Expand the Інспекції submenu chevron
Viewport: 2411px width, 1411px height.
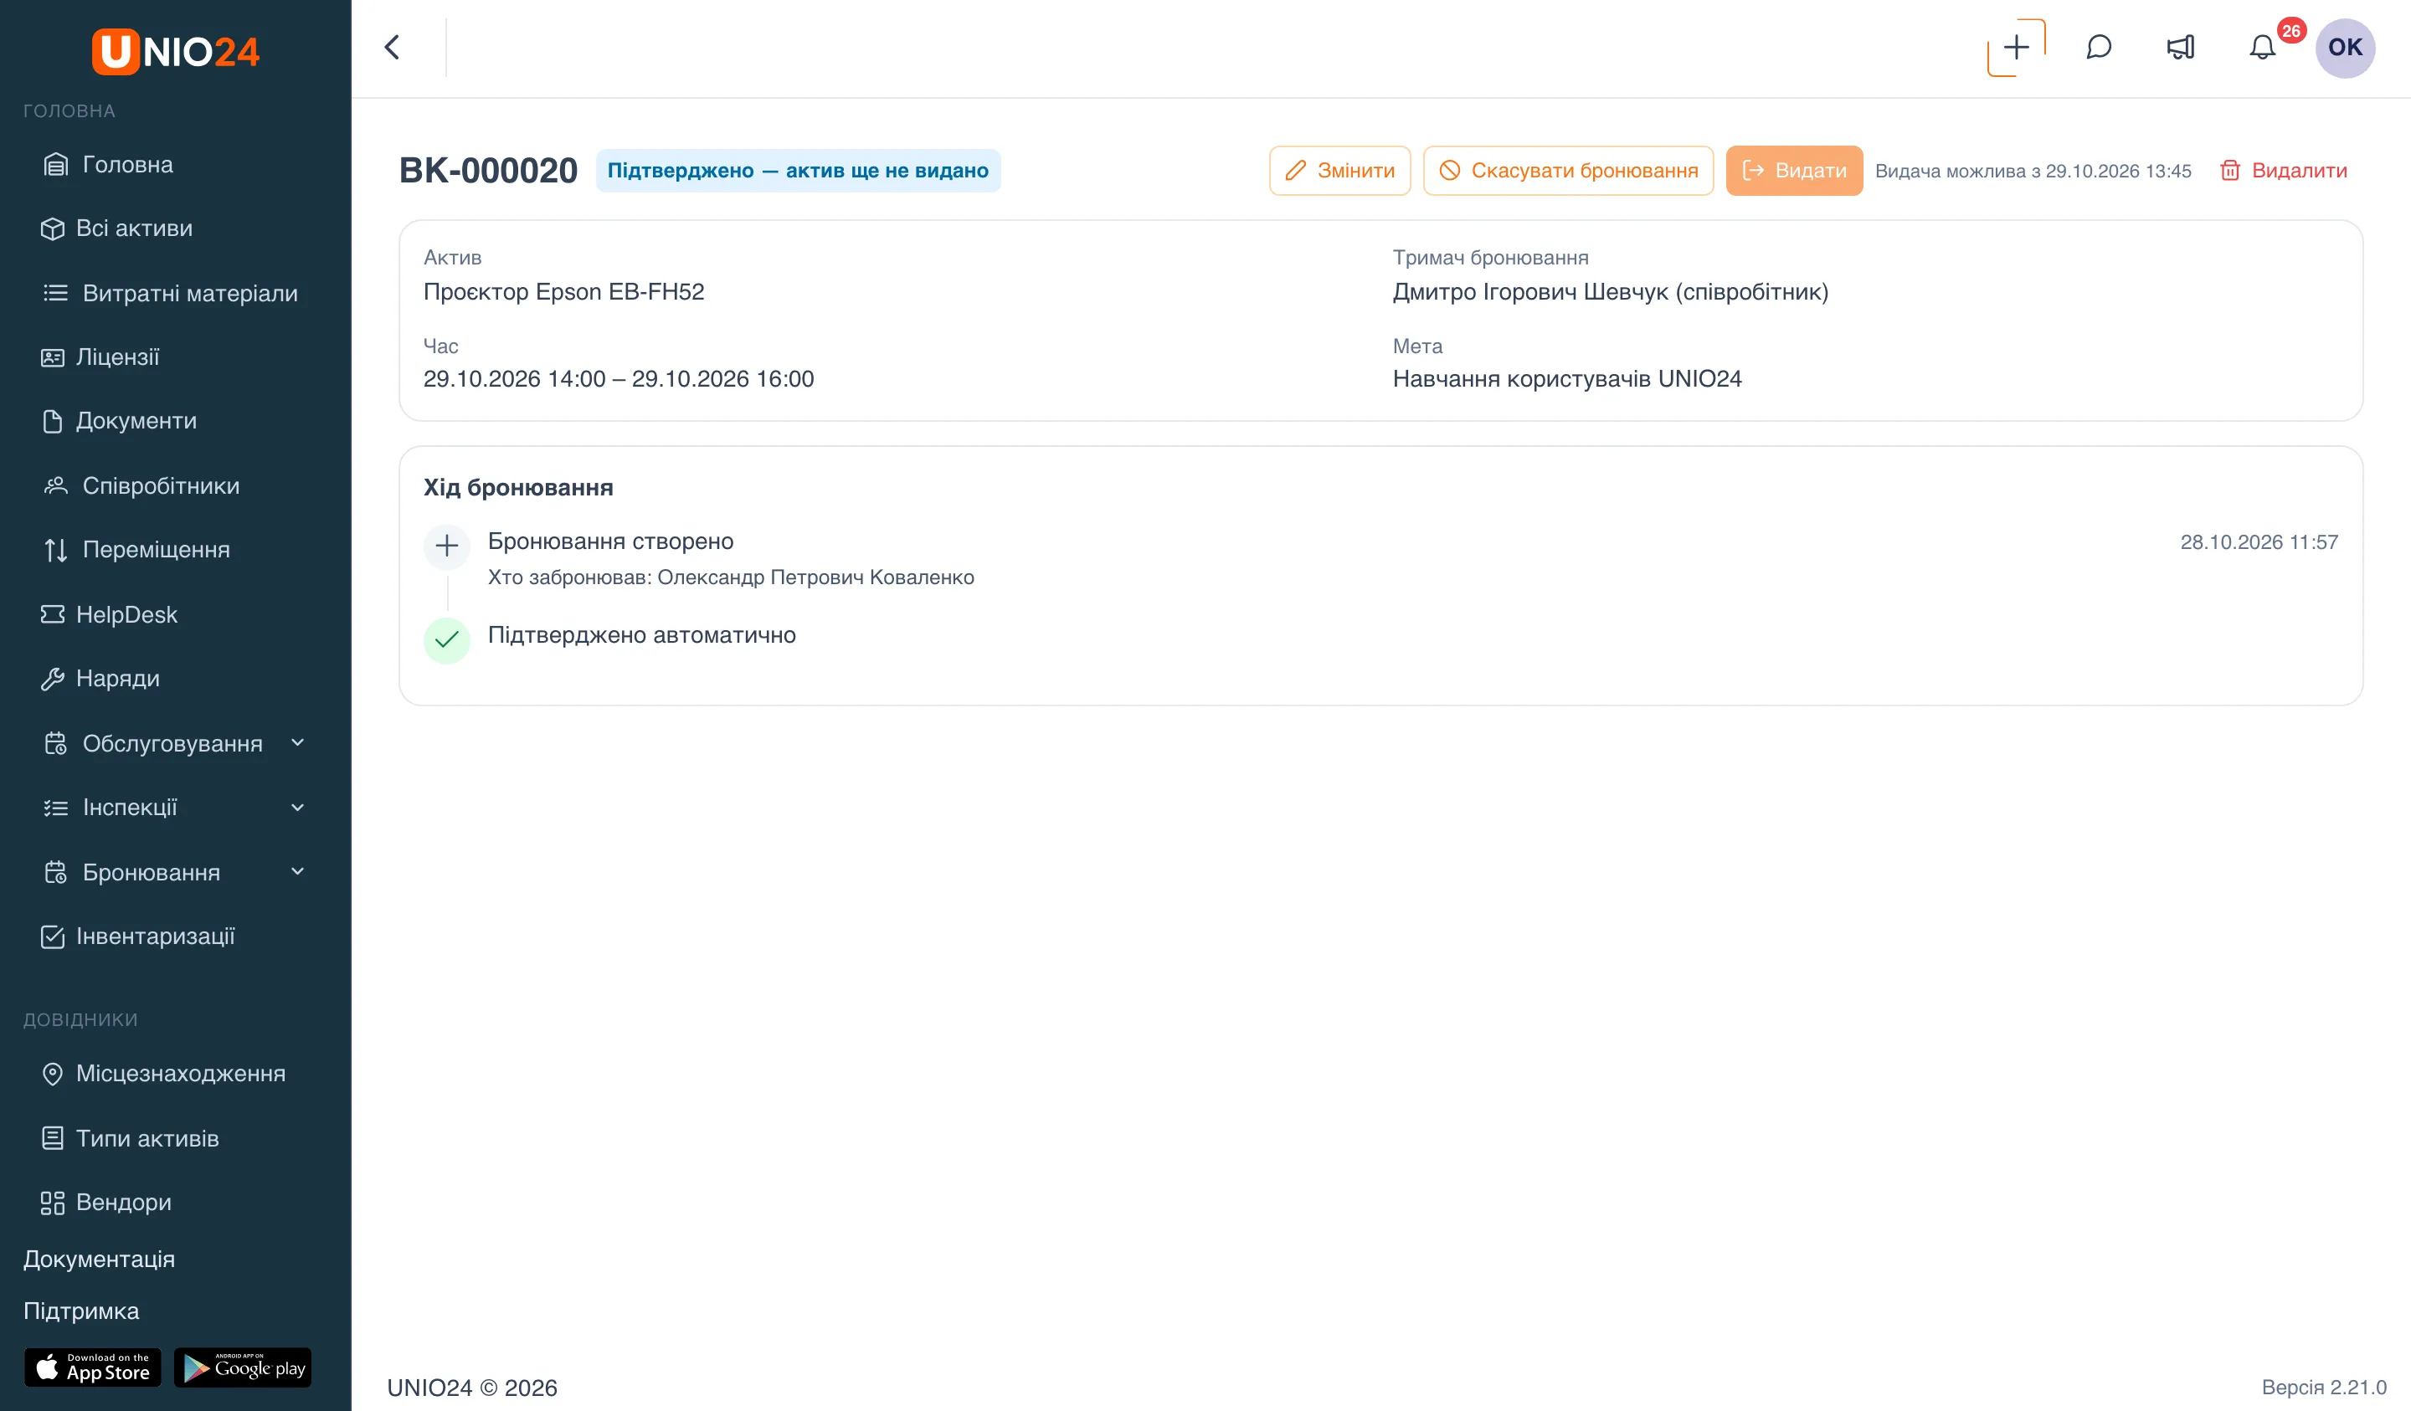click(x=297, y=808)
